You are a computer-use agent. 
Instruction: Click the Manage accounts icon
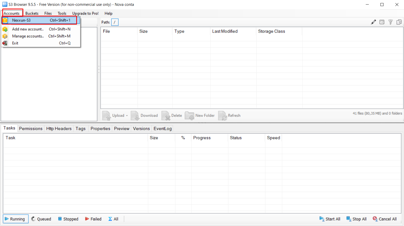[5, 36]
